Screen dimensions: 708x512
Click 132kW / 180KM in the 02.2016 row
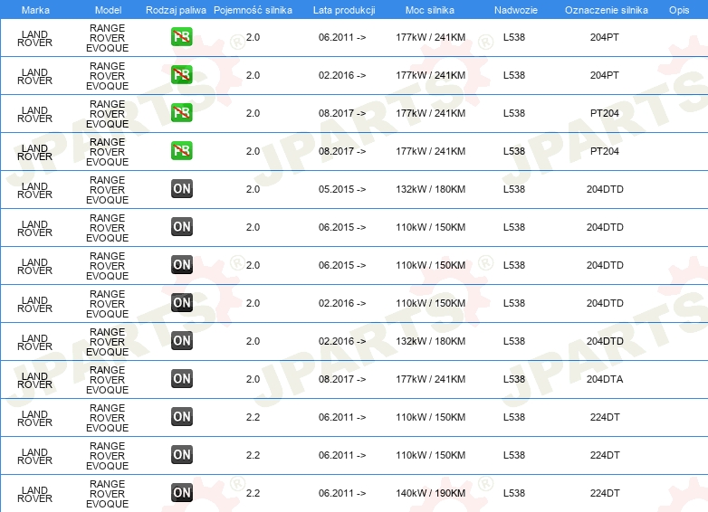point(430,341)
